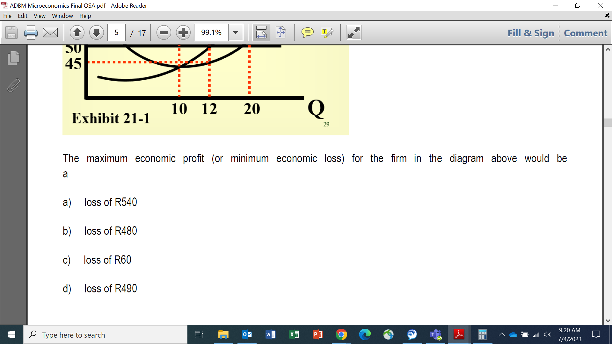
Task: Open the zoom percentage dropdown
Action: (236, 32)
